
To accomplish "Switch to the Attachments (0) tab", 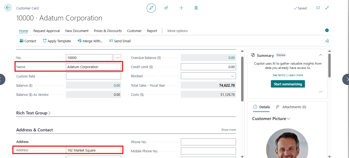I will [x=291, y=107].
